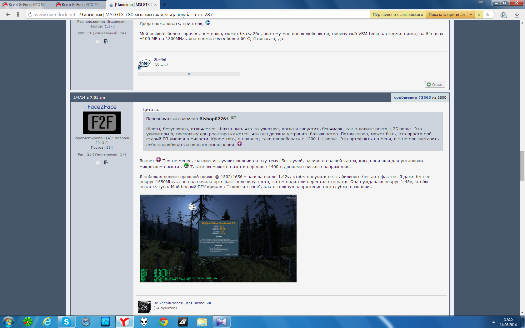Click the Переведено с английского label

pyautogui.click(x=398, y=15)
